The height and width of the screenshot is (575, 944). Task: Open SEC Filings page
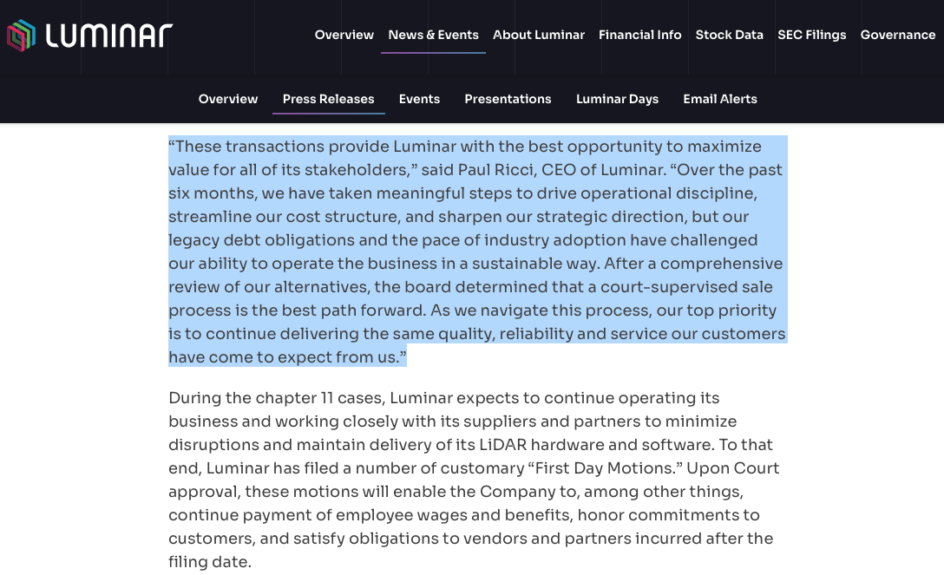(x=811, y=35)
